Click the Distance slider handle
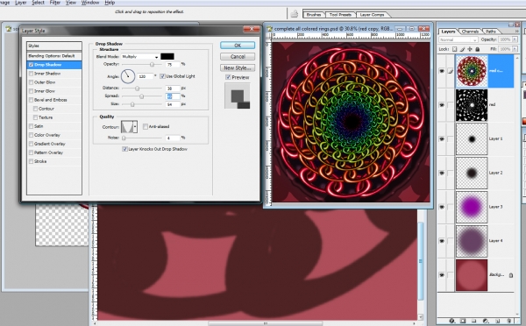Screen dimensions: 526x326 [138, 89]
